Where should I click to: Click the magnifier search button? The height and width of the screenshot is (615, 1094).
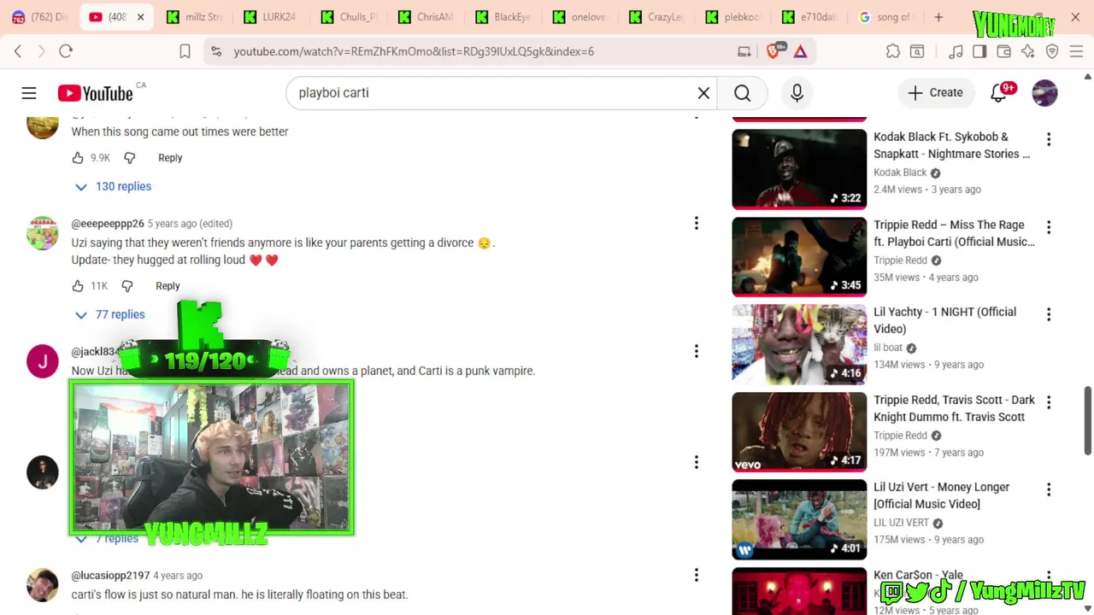(x=742, y=93)
